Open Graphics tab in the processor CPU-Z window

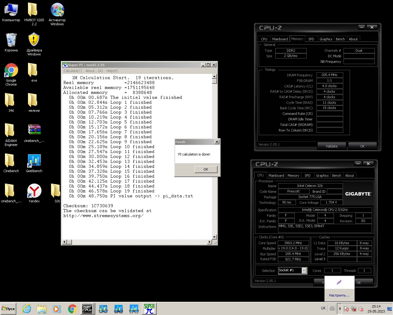click(x=322, y=176)
